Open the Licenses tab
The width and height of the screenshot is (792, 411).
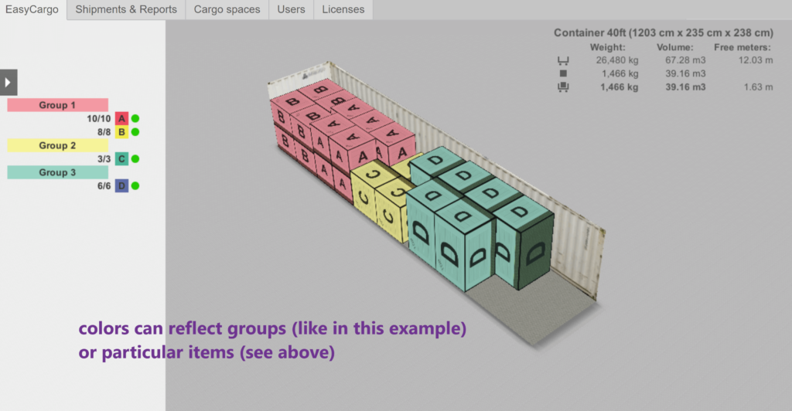343,10
